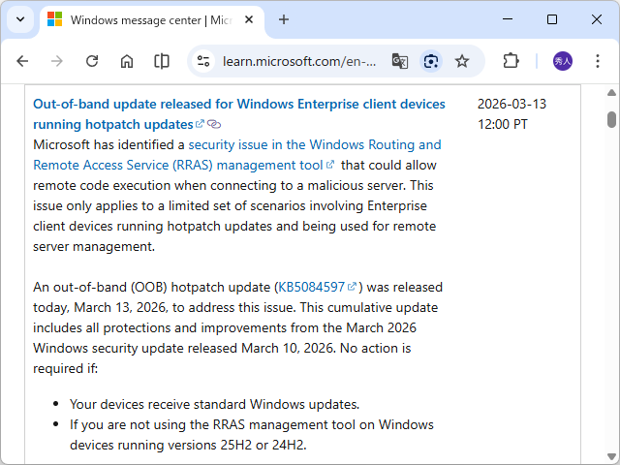Open the Chrome three-dot menu

point(598,61)
